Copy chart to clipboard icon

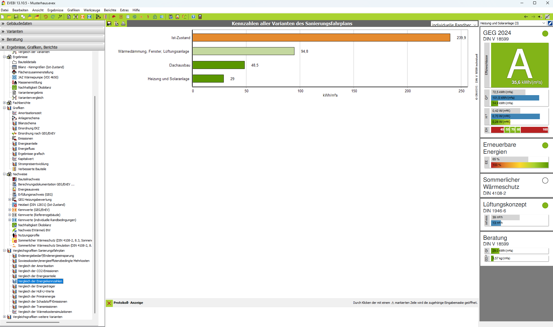116,23
